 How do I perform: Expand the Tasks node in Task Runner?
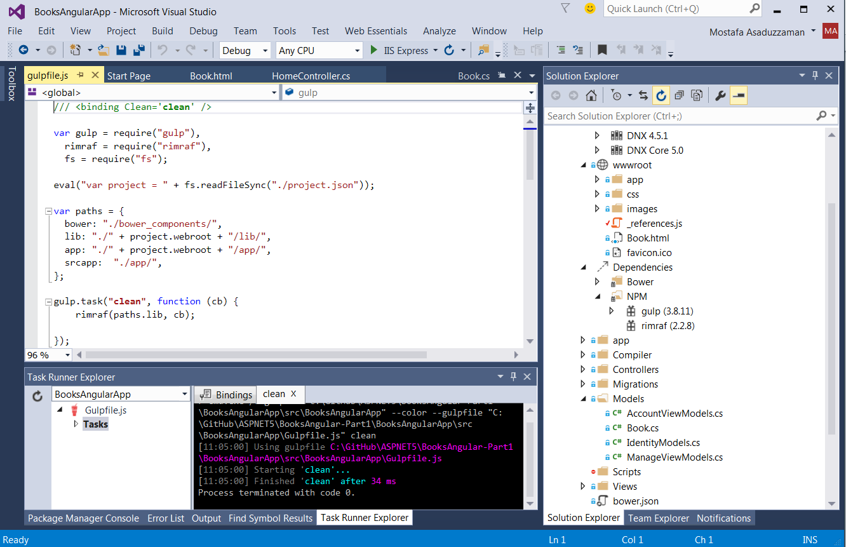point(76,424)
